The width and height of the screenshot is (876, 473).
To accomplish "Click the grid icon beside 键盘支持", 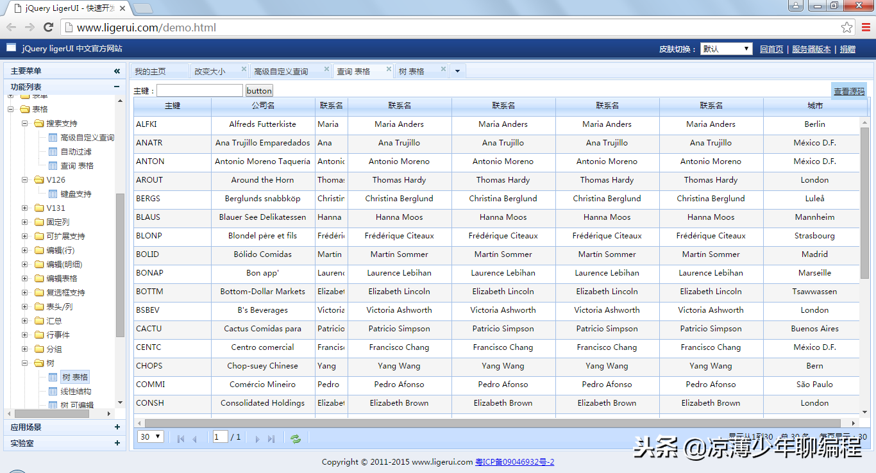I will (x=53, y=194).
